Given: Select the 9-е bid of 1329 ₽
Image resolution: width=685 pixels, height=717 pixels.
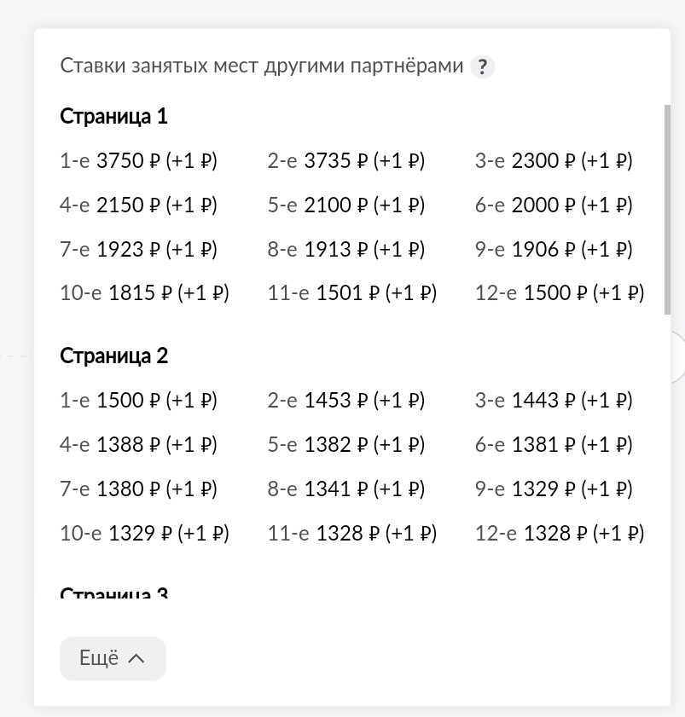Looking at the screenshot, I should coord(553,489).
